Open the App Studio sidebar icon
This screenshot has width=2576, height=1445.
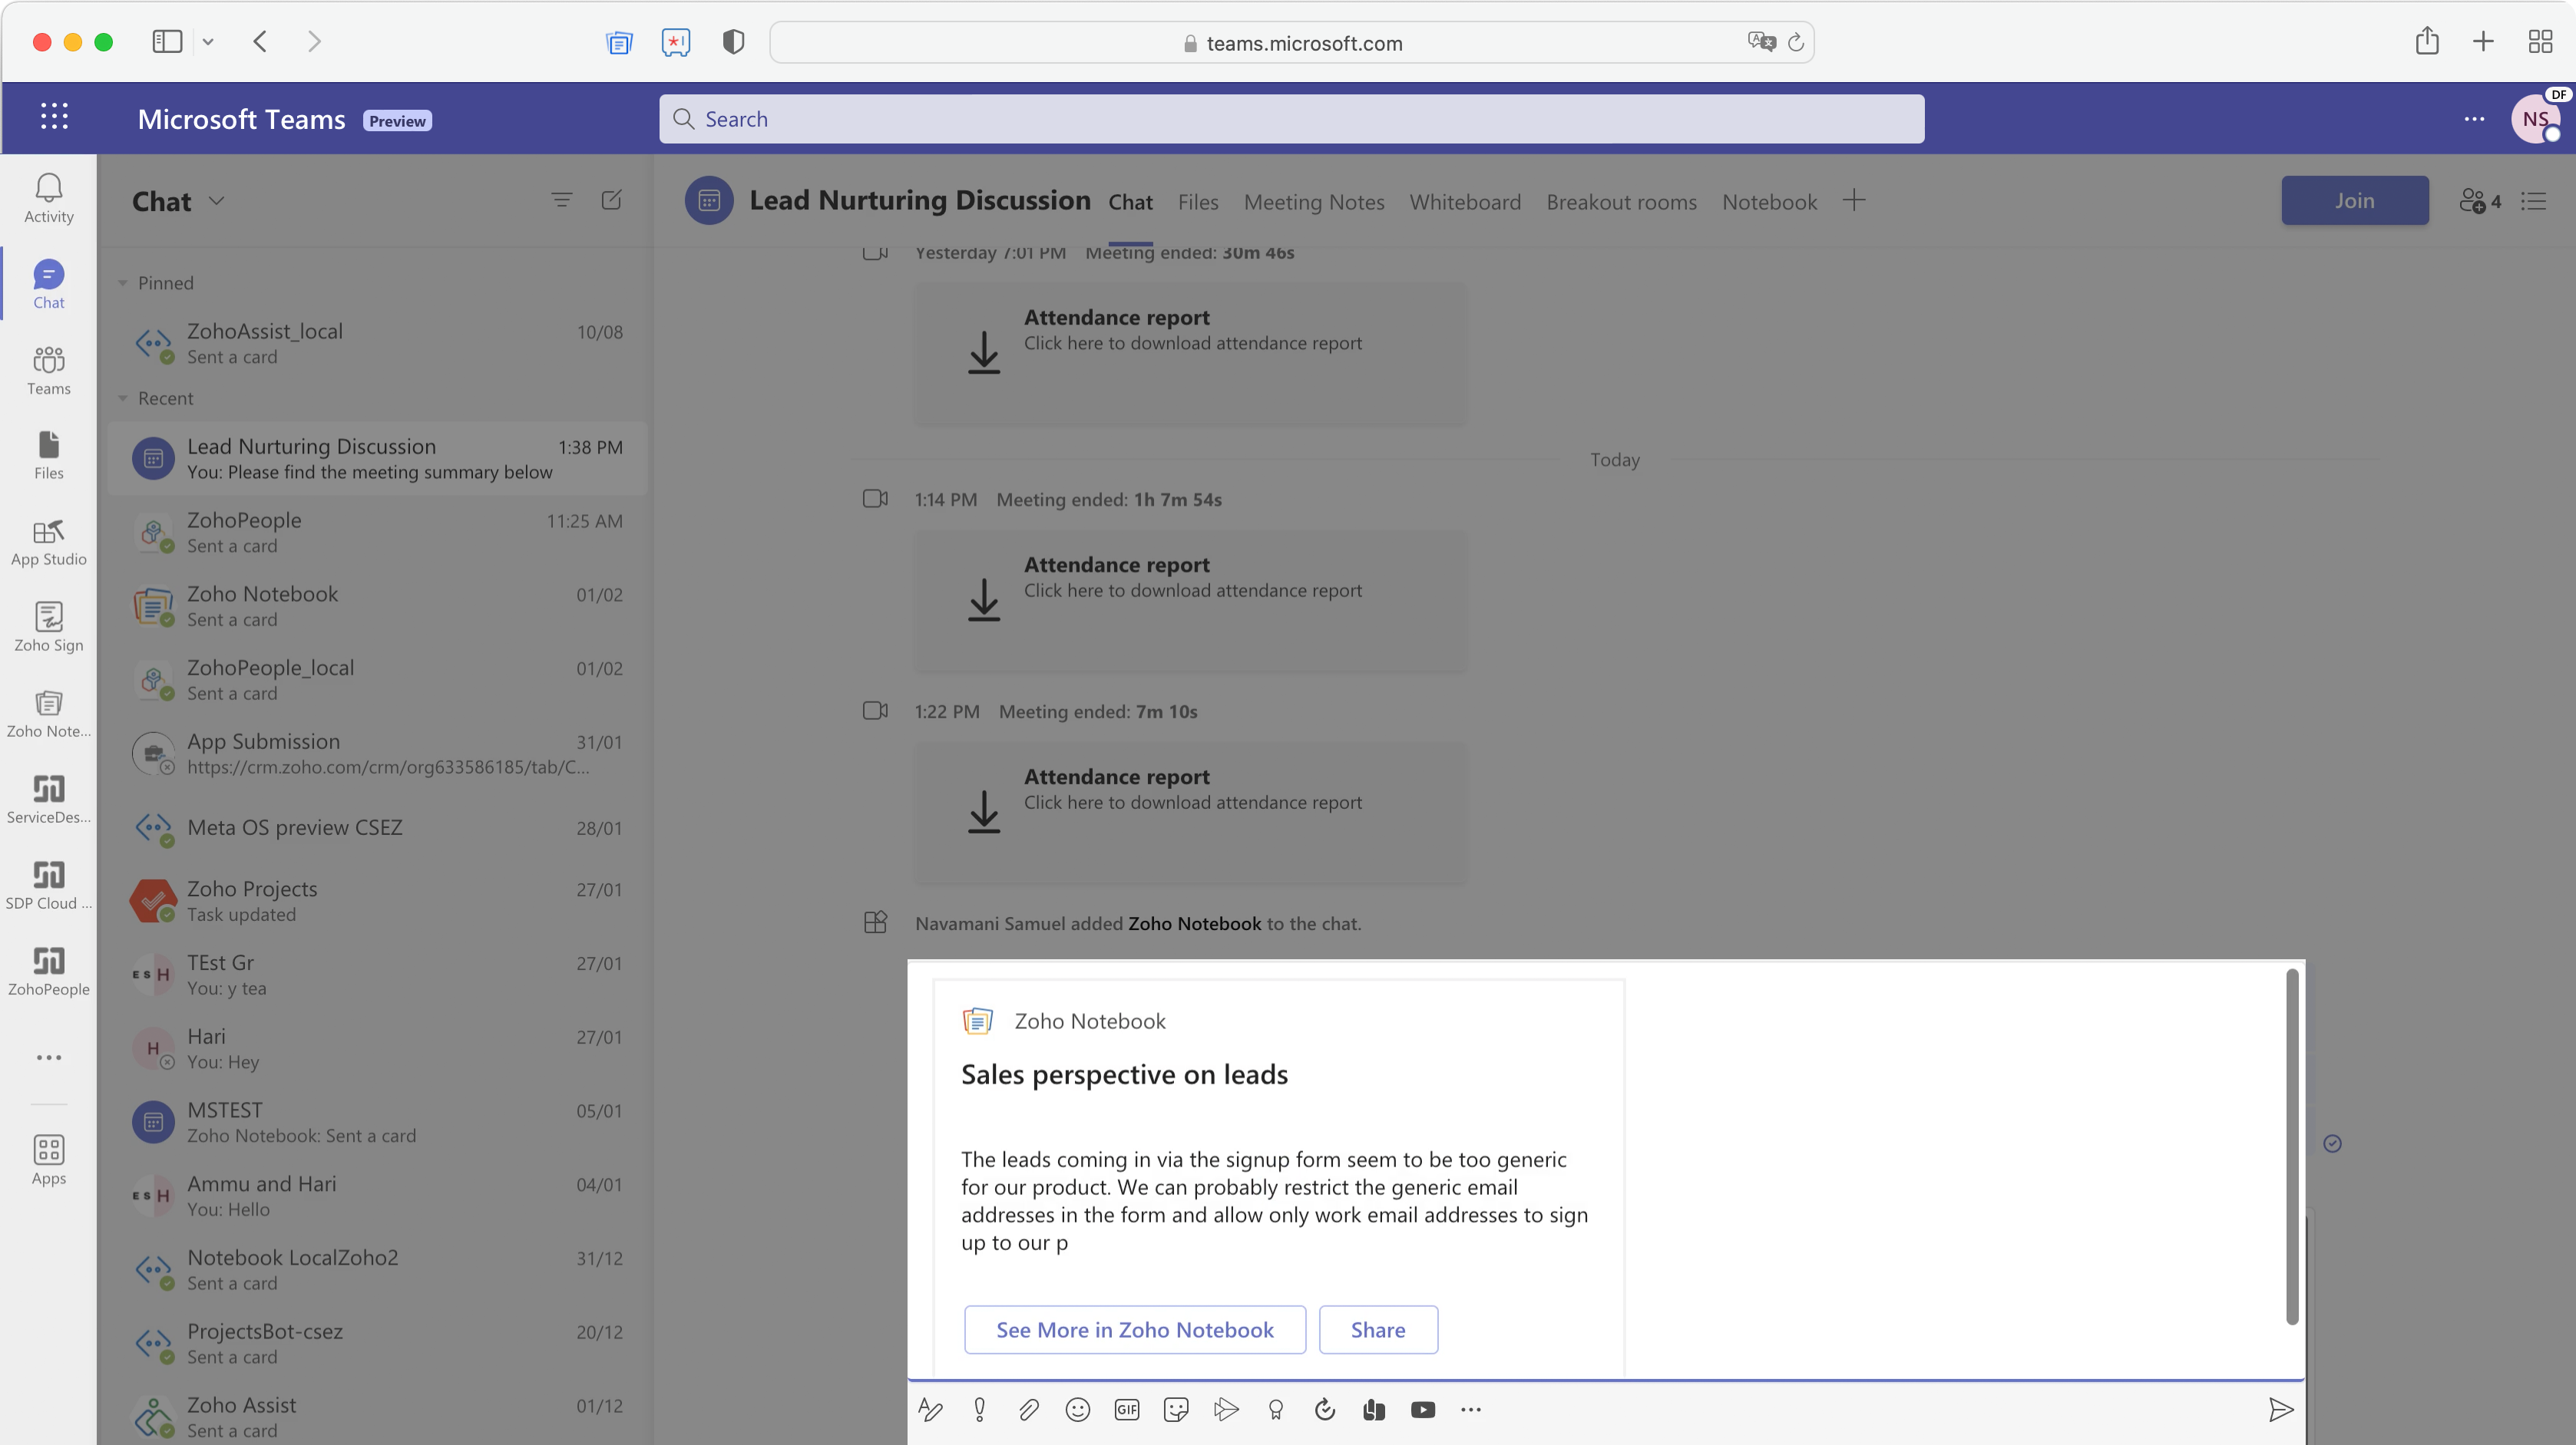[x=48, y=540]
